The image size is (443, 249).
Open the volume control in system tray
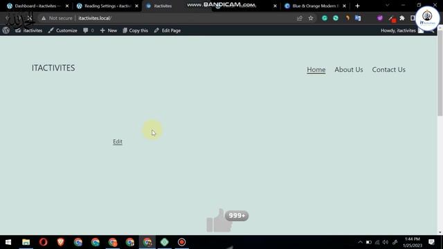point(386,242)
